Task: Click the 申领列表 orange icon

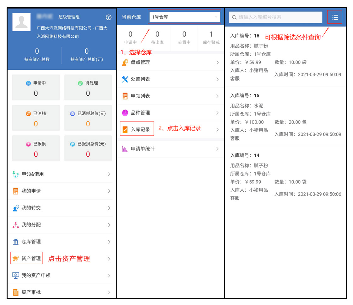Action: pos(125,96)
